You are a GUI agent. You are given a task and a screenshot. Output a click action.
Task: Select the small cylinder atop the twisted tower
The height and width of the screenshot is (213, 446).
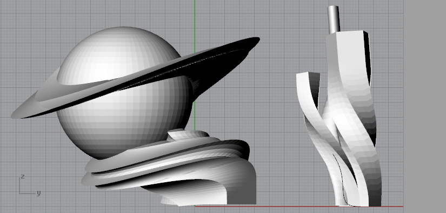tap(334, 19)
